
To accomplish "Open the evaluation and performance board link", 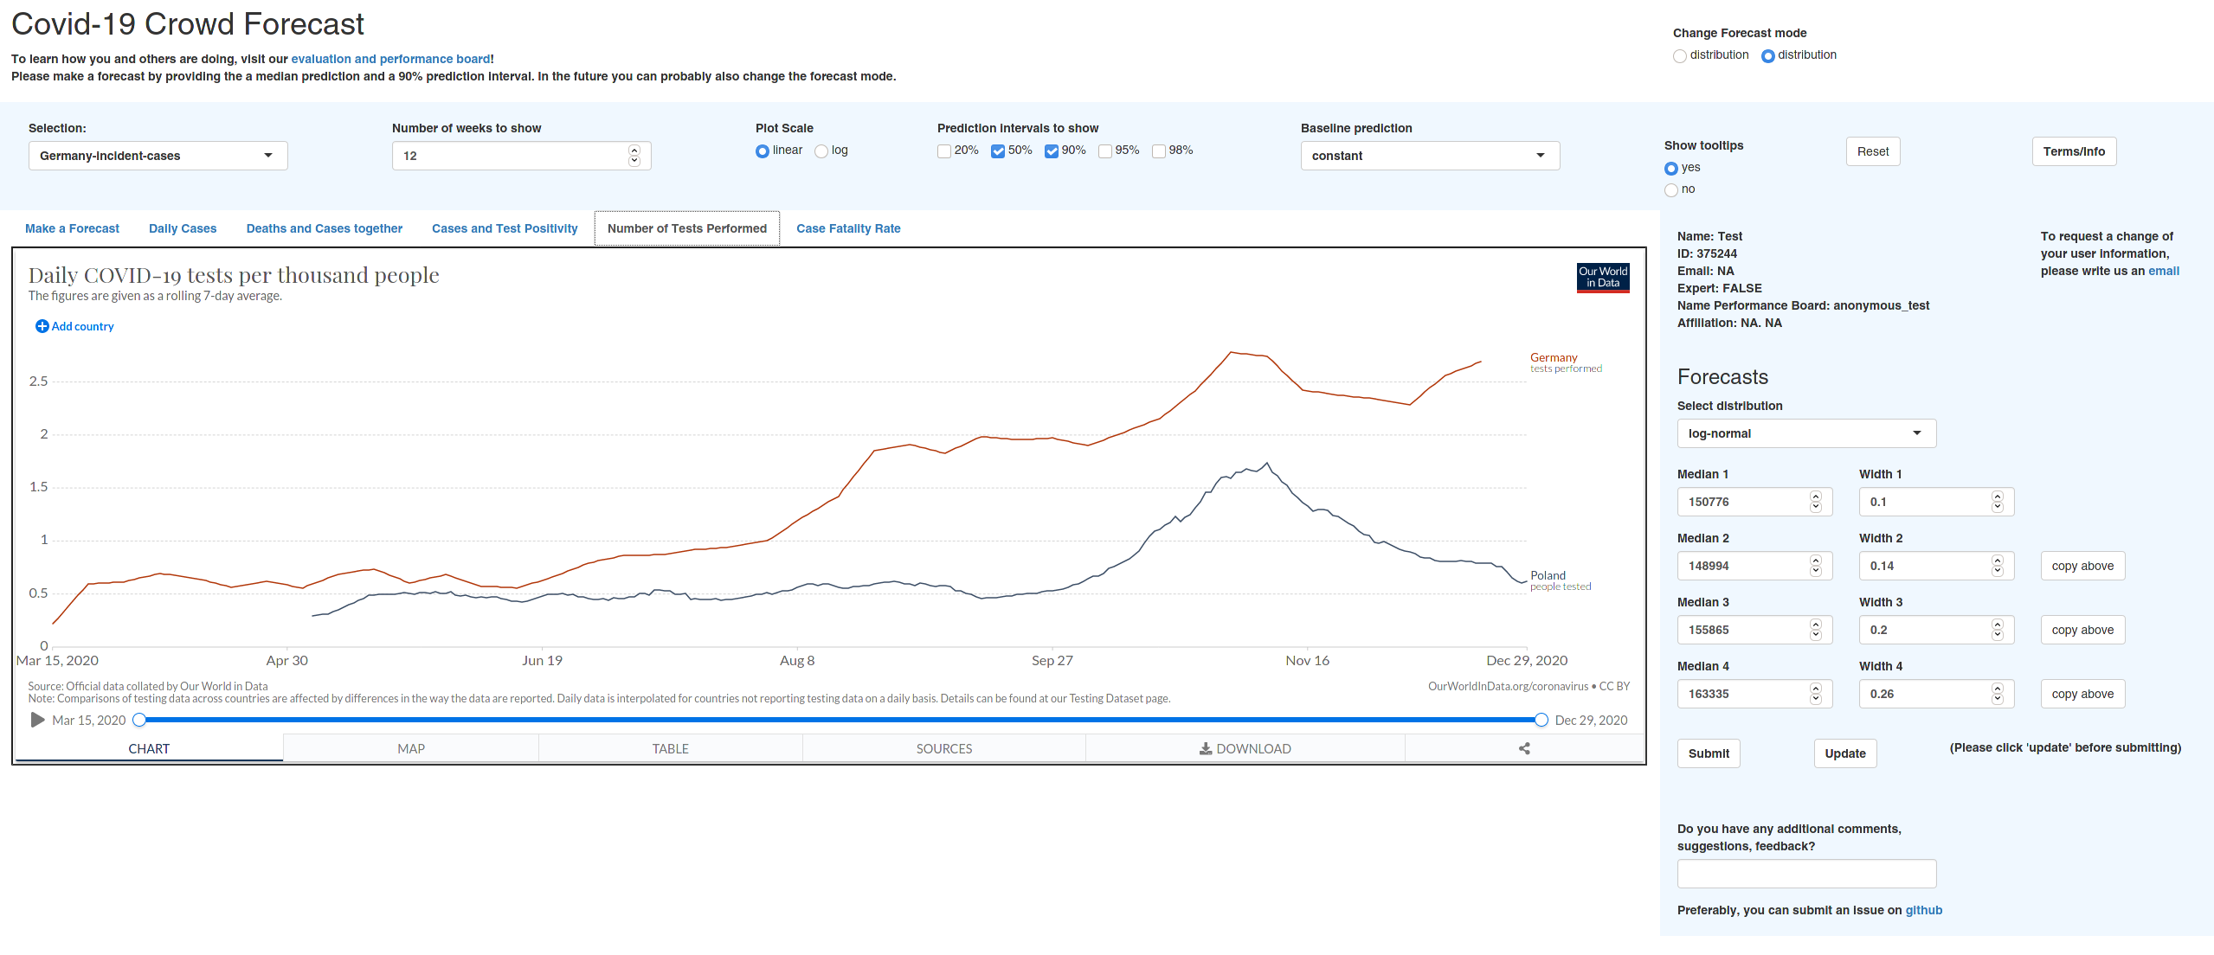I will tap(390, 59).
